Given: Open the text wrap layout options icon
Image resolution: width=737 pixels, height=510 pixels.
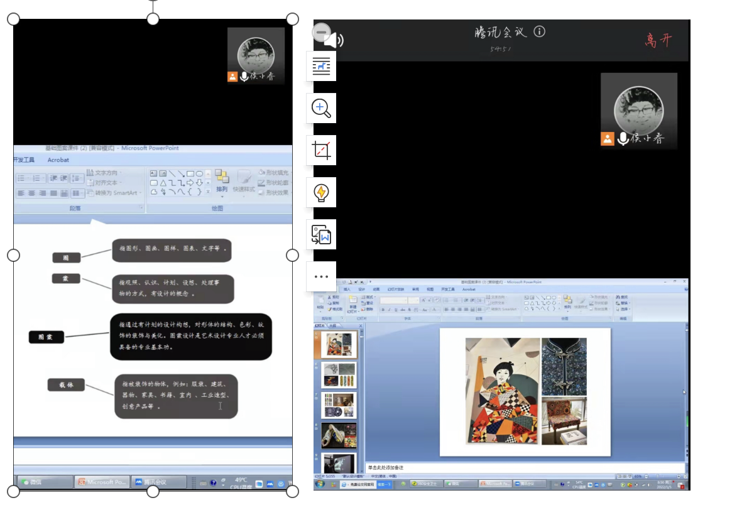Looking at the screenshot, I should point(321,67).
